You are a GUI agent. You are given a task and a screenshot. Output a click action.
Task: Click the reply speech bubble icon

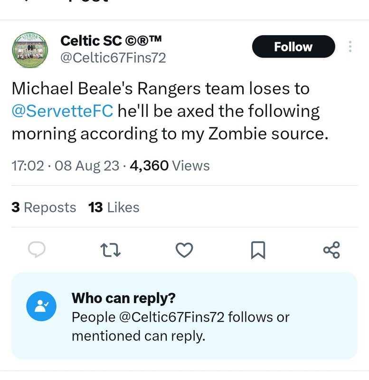36,249
